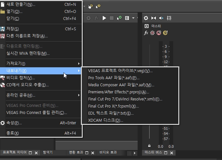Toggle master solo S icon
This screenshot has height=160, width=222.
tap(165, 33)
